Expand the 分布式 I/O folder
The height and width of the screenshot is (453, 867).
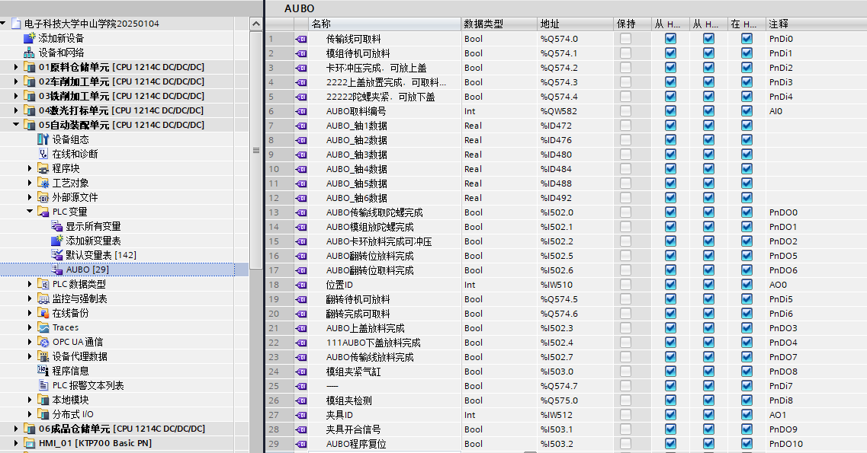(29, 414)
